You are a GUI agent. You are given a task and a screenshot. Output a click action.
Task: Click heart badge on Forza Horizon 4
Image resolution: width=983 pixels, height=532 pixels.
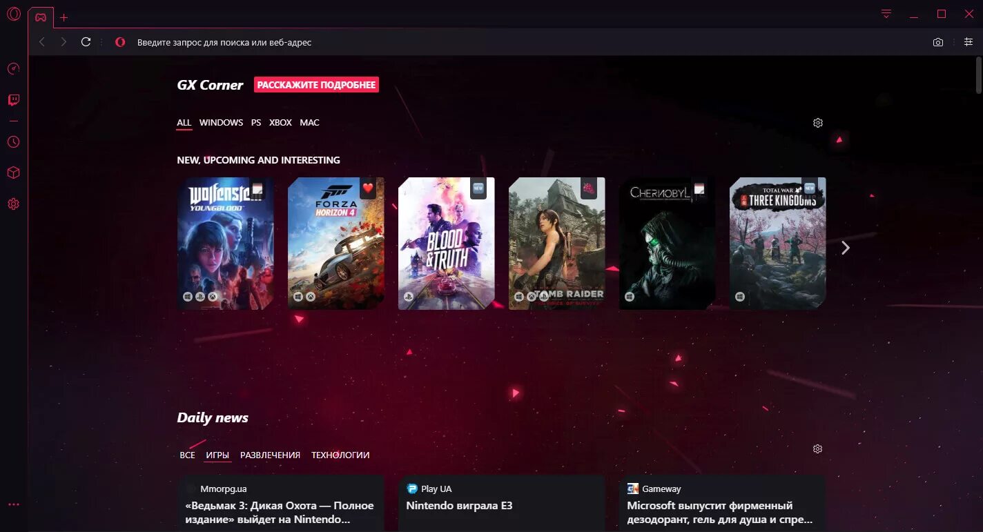368,188
